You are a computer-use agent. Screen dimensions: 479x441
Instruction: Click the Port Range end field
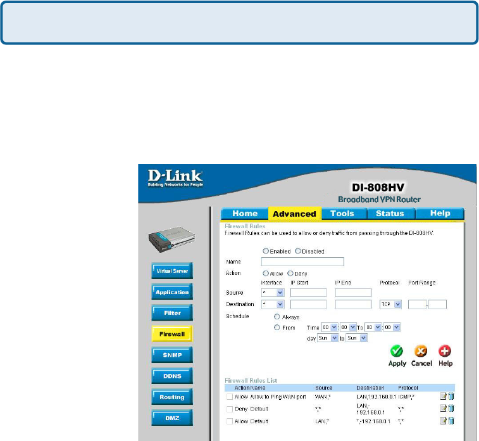(437, 304)
